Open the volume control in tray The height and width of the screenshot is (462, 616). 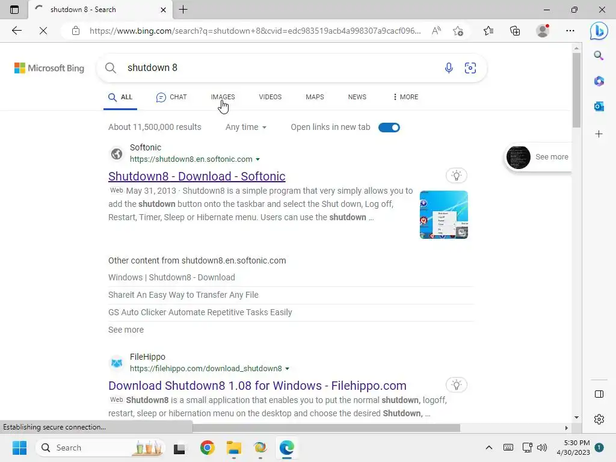point(542,448)
